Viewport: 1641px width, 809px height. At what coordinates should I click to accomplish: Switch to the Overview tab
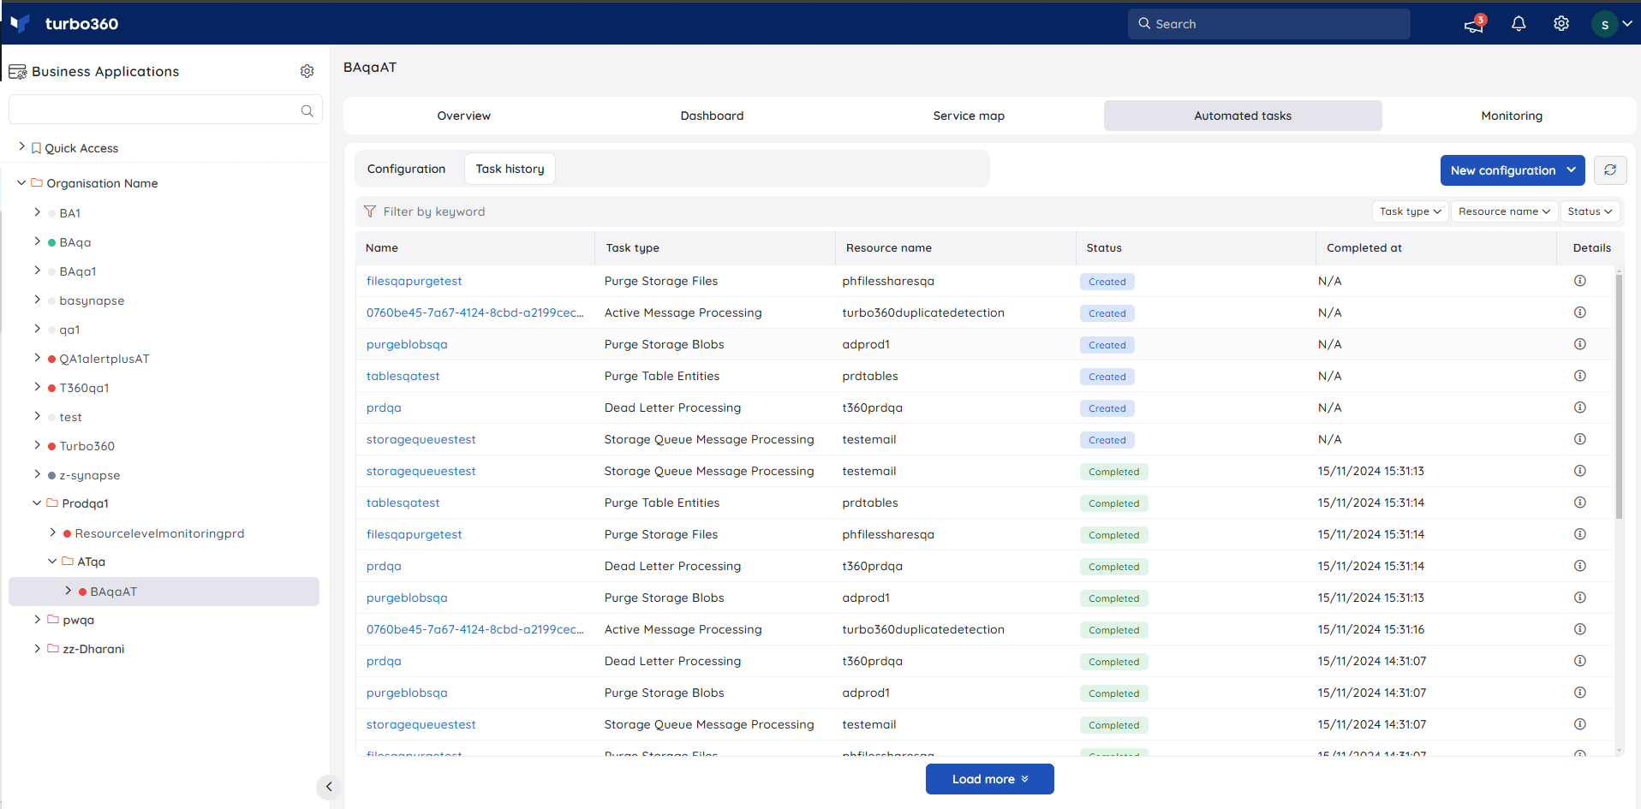point(463,116)
